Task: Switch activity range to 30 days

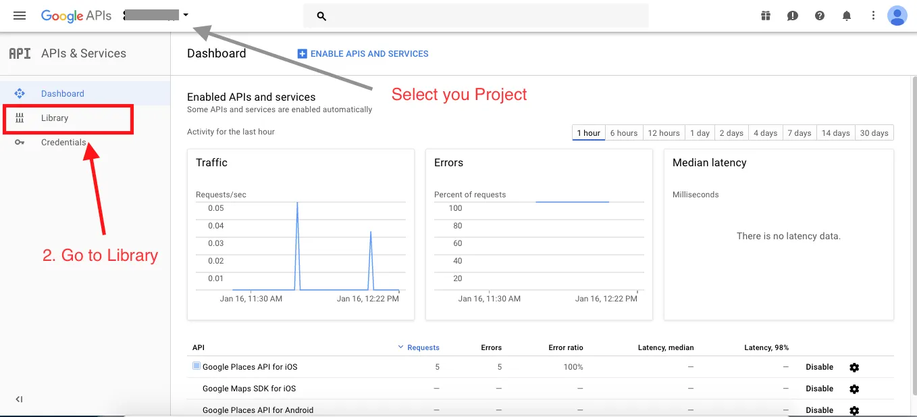Action: click(x=874, y=133)
